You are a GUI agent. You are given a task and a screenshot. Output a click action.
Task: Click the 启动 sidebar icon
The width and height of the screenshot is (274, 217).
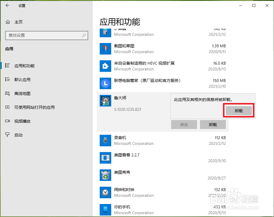coord(7,134)
